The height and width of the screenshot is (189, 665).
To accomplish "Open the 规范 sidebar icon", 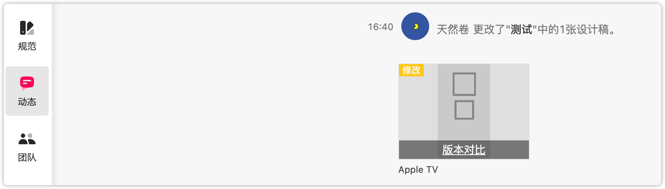I will (x=27, y=28).
